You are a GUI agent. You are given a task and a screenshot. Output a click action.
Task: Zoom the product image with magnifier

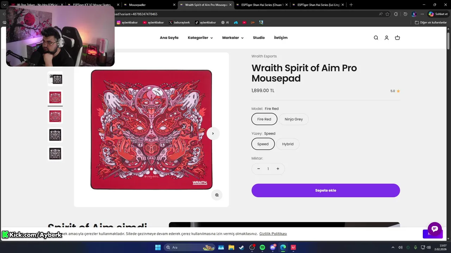217,195
